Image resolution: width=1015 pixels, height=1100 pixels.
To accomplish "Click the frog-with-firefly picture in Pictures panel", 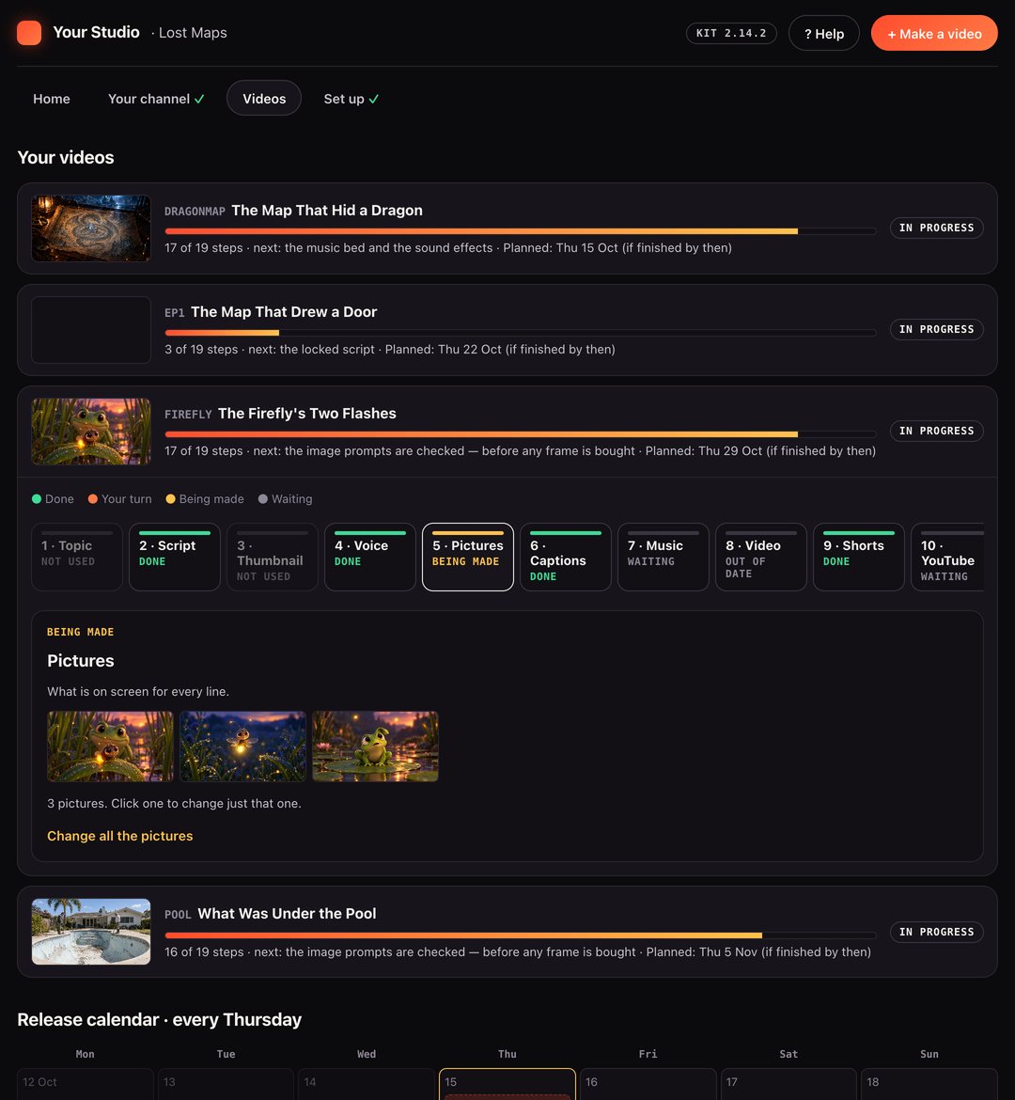I will pyautogui.click(x=110, y=746).
